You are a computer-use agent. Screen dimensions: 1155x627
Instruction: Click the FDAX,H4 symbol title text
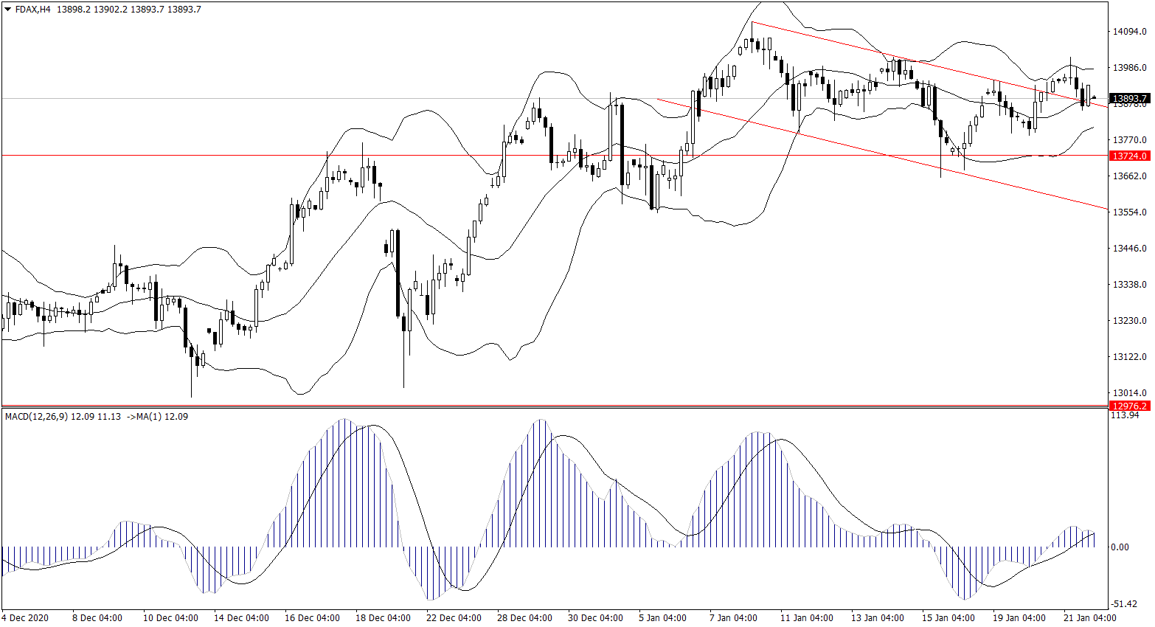click(32, 10)
